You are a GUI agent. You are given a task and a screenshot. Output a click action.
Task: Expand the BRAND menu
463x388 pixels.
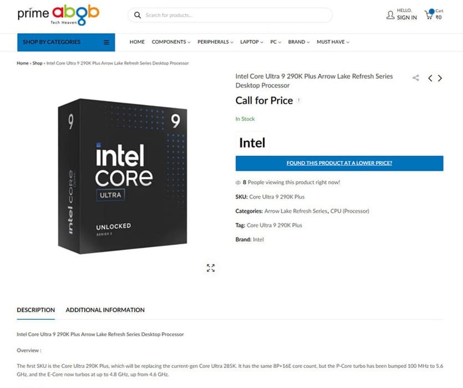[x=297, y=42]
